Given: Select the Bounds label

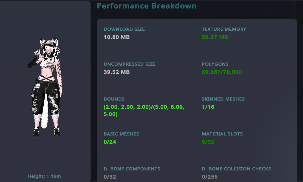Looking at the screenshot, I should 114,99.
